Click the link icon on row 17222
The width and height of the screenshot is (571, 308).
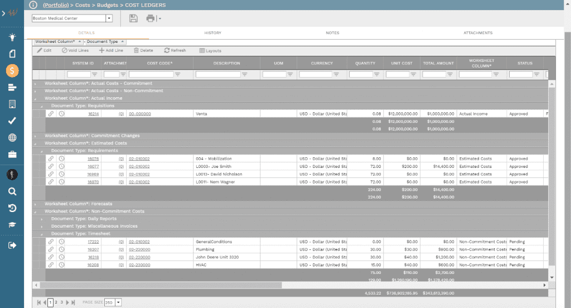(x=51, y=242)
